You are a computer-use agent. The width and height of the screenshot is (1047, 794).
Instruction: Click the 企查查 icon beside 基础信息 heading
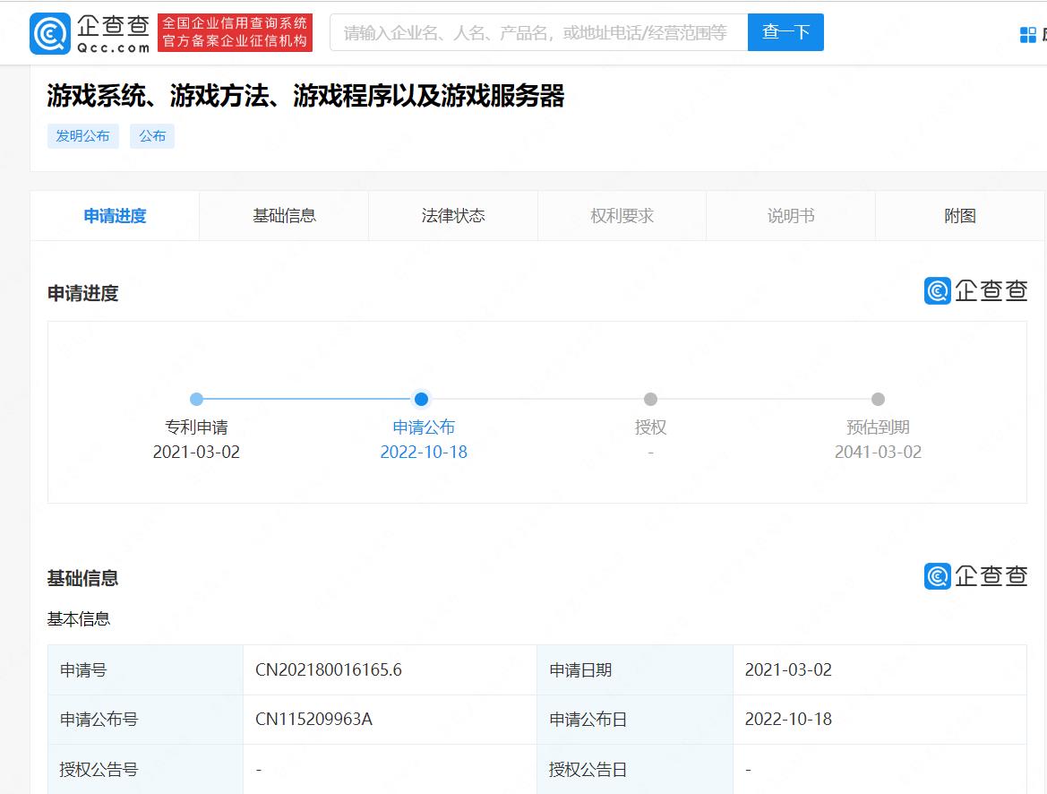(975, 576)
